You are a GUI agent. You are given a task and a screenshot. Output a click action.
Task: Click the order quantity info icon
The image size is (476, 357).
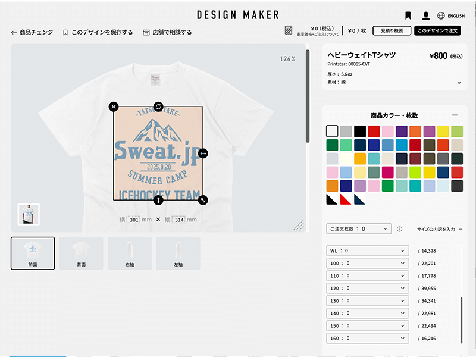(x=399, y=229)
